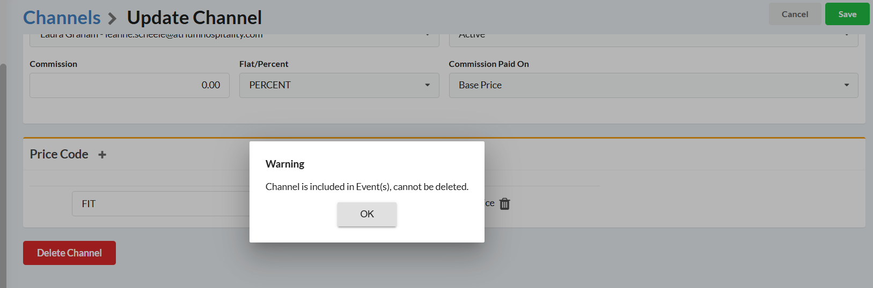
Task: Click the red Delete Channel button
Action: 69,253
